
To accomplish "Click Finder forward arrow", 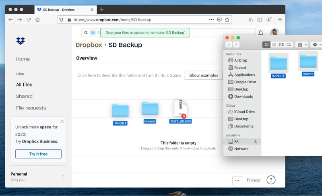I will click(x=236, y=45).
